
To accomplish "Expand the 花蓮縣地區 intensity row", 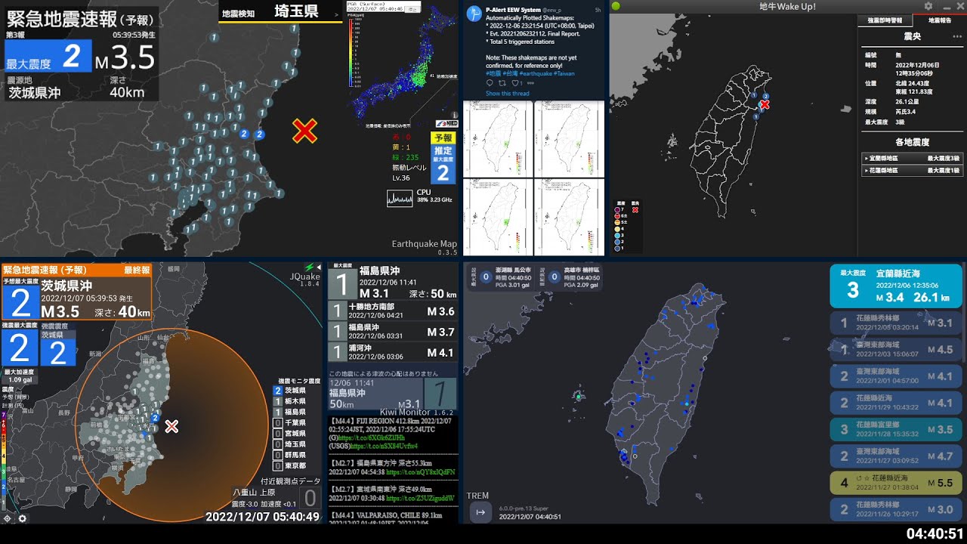I will (x=912, y=171).
